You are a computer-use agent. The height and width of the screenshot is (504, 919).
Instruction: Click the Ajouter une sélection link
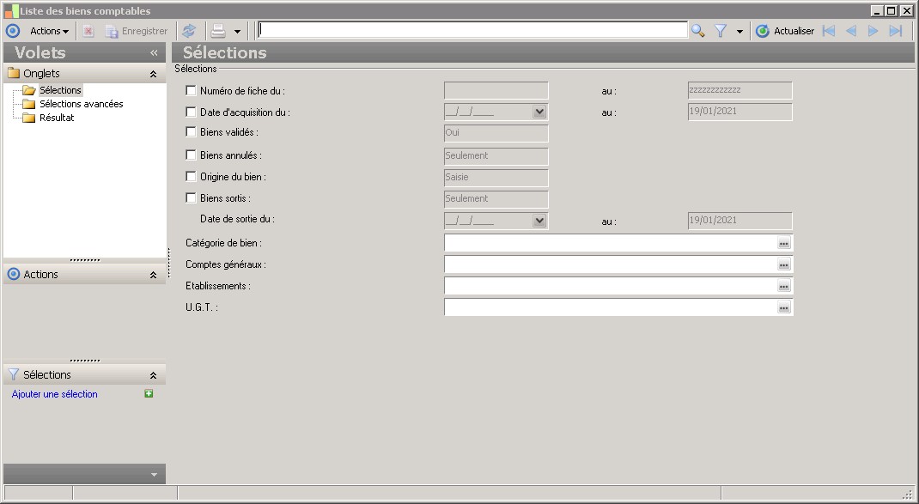tap(54, 394)
